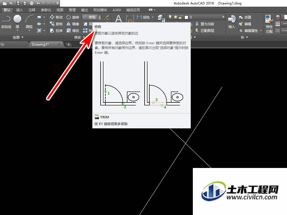Screen dimensions: 287x215
Task: Open the 线性 dimension dropdown arrow
Action: (153, 17)
